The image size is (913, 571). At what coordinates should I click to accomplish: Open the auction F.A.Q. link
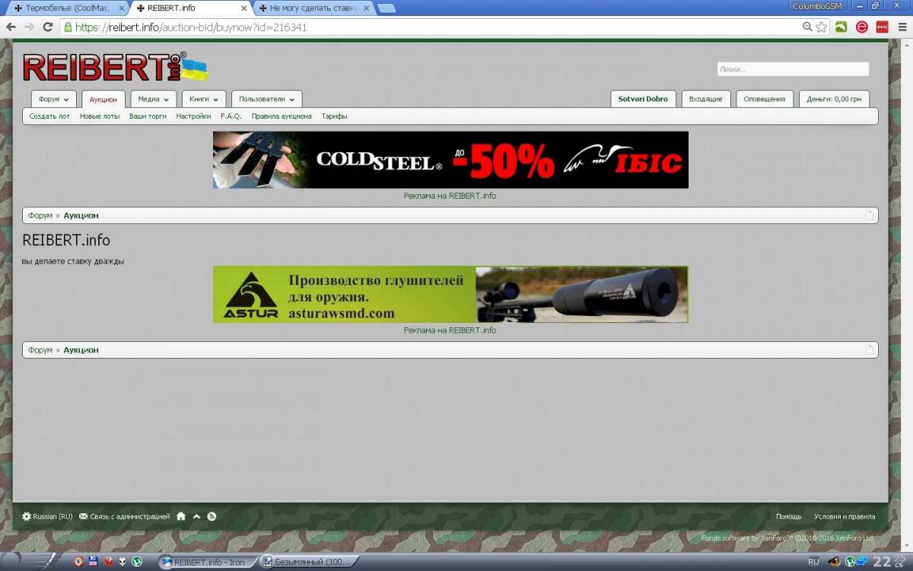231,116
